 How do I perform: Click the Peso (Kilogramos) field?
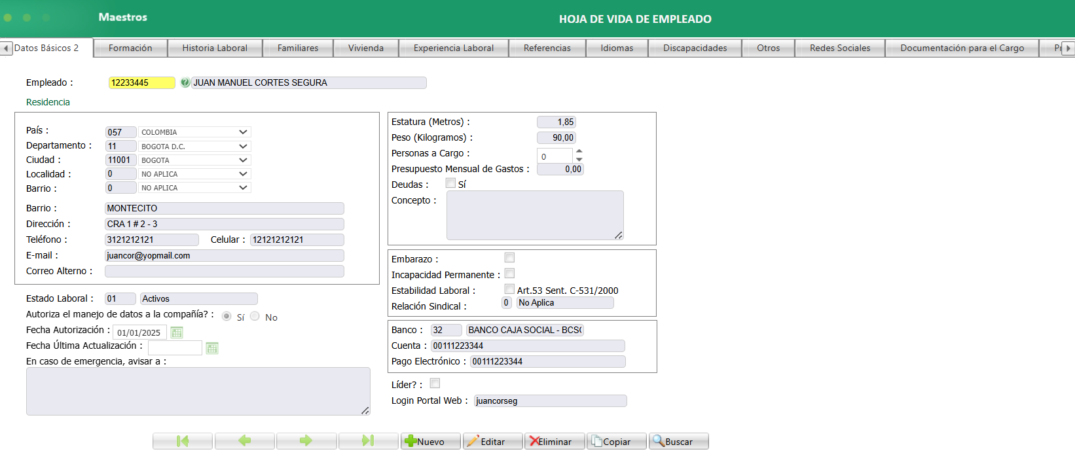pos(556,137)
